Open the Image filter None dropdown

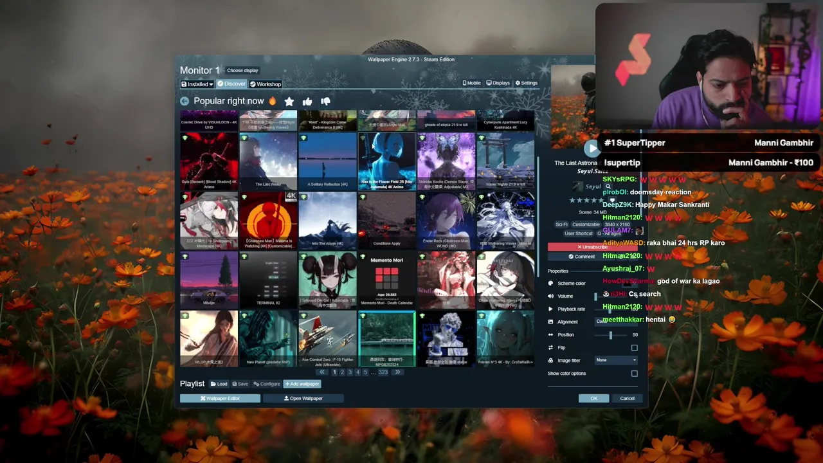pos(616,360)
